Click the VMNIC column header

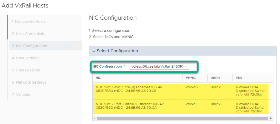pyautogui.click(x=191, y=78)
